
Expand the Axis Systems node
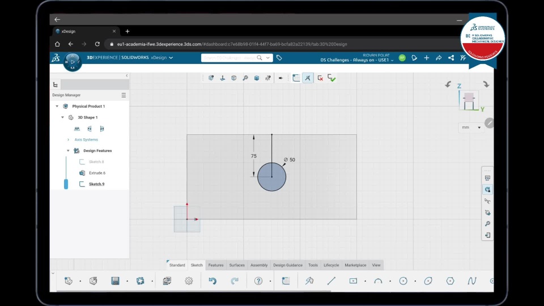pos(68,139)
